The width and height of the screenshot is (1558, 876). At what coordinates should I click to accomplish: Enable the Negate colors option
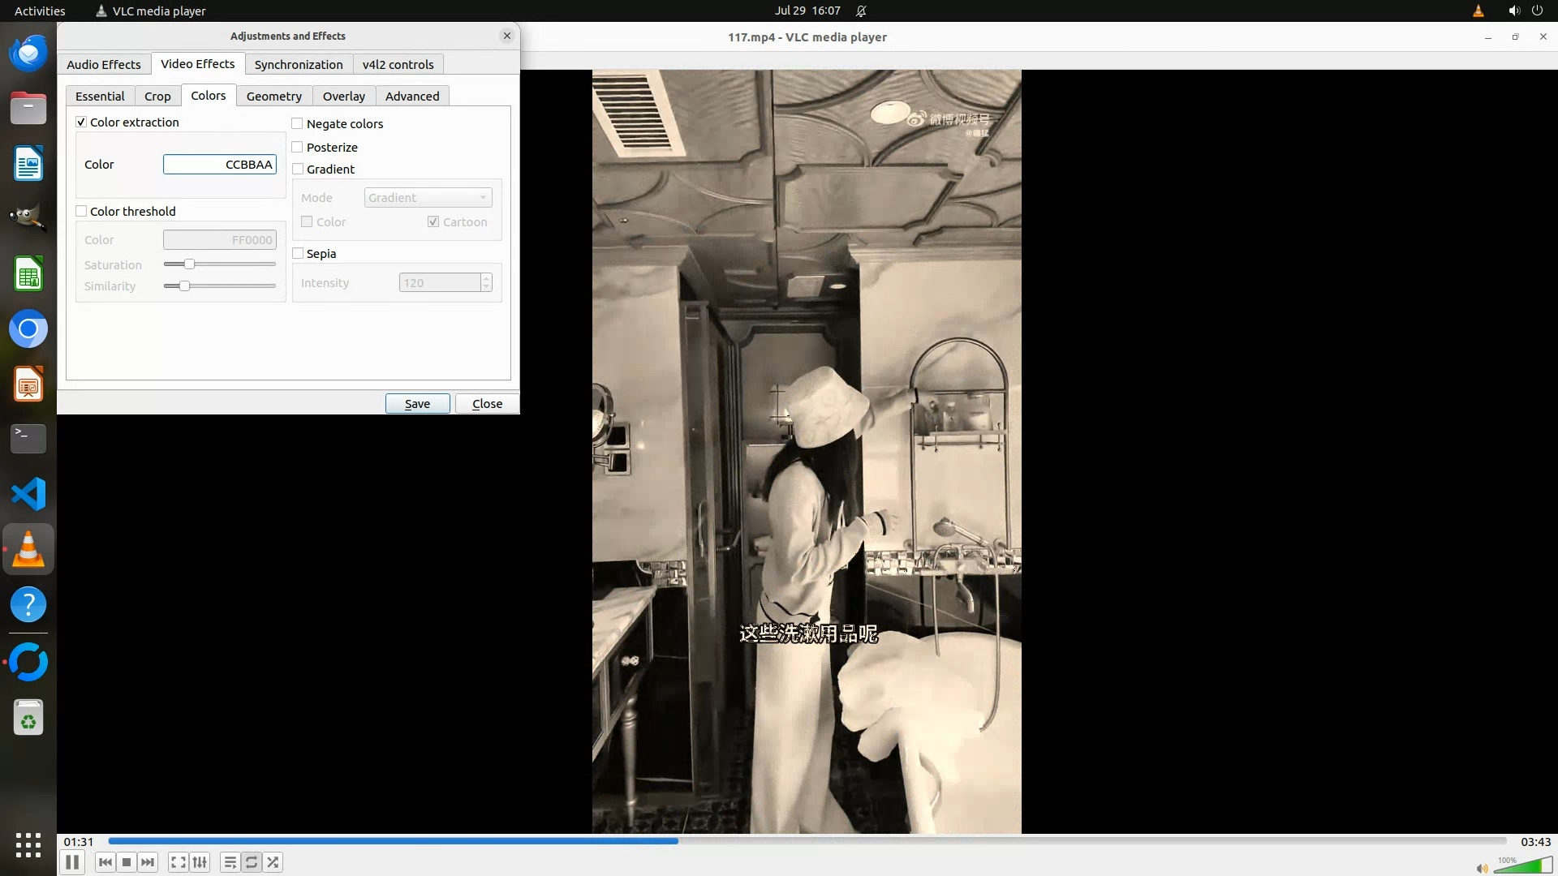(298, 124)
